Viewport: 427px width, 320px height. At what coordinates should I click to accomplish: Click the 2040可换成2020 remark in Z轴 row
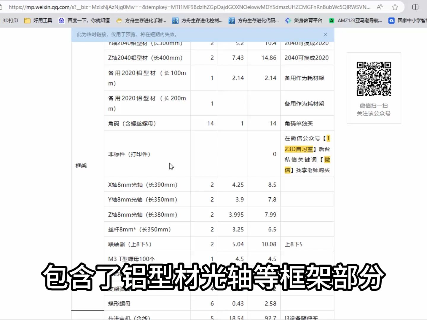[307, 58]
